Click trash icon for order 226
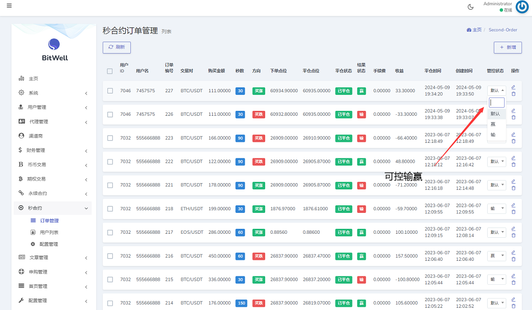Screen dimensions: 532x310 click(x=513, y=117)
